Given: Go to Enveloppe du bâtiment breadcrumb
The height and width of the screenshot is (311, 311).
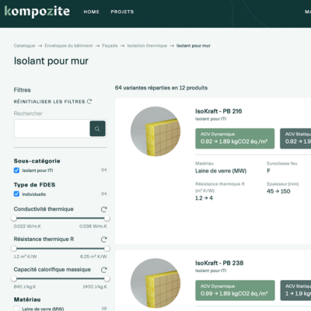Looking at the screenshot, I should point(68,46).
